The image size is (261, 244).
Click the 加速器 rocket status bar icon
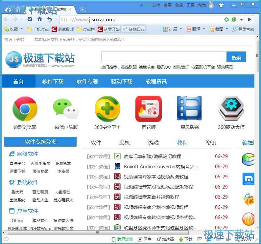click(165, 239)
